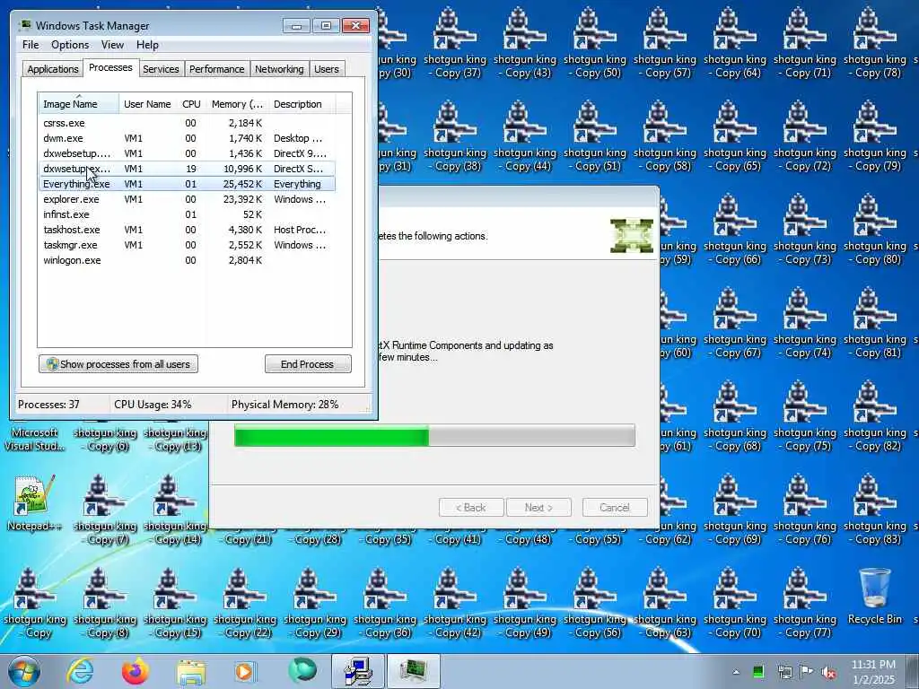Click the DirectX logo in setup dialog
Image resolution: width=919 pixels, height=689 pixels.
click(x=632, y=236)
